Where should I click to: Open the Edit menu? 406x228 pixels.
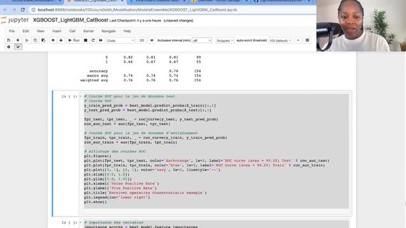pyautogui.click(x=25, y=31)
